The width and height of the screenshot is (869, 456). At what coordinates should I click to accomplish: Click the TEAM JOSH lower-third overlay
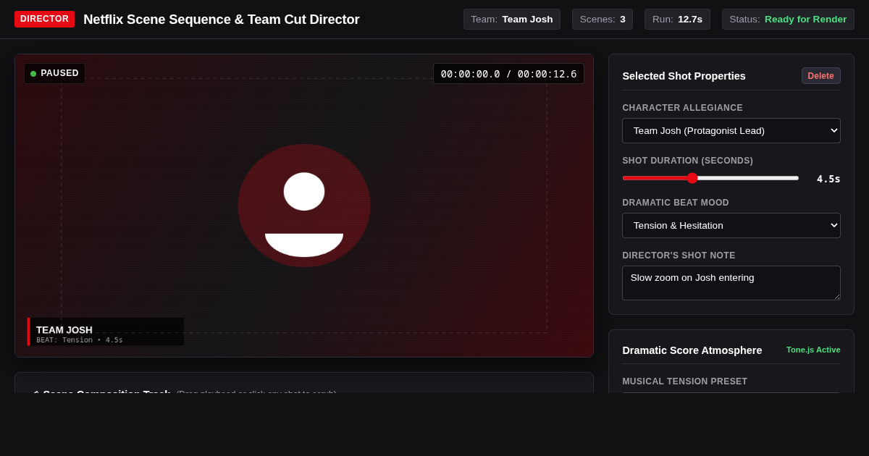click(106, 332)
